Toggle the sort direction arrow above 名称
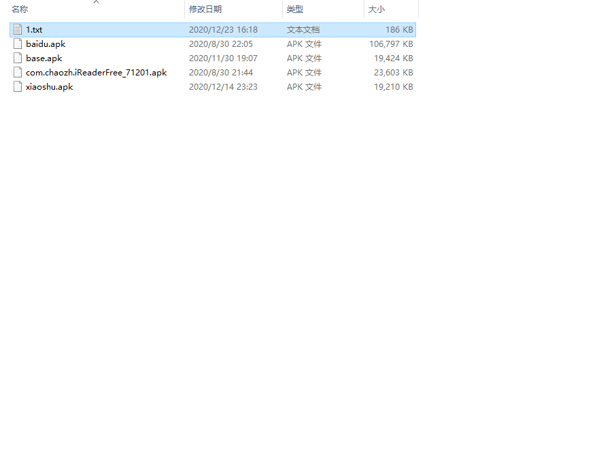 coord(97,2)
